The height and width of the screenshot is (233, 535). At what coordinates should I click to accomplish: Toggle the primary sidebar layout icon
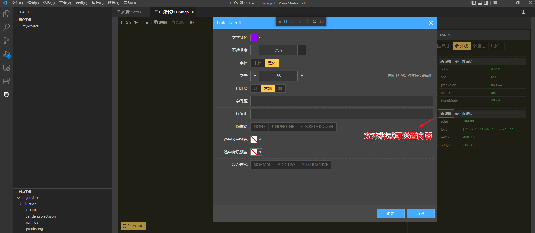[474, 3]
